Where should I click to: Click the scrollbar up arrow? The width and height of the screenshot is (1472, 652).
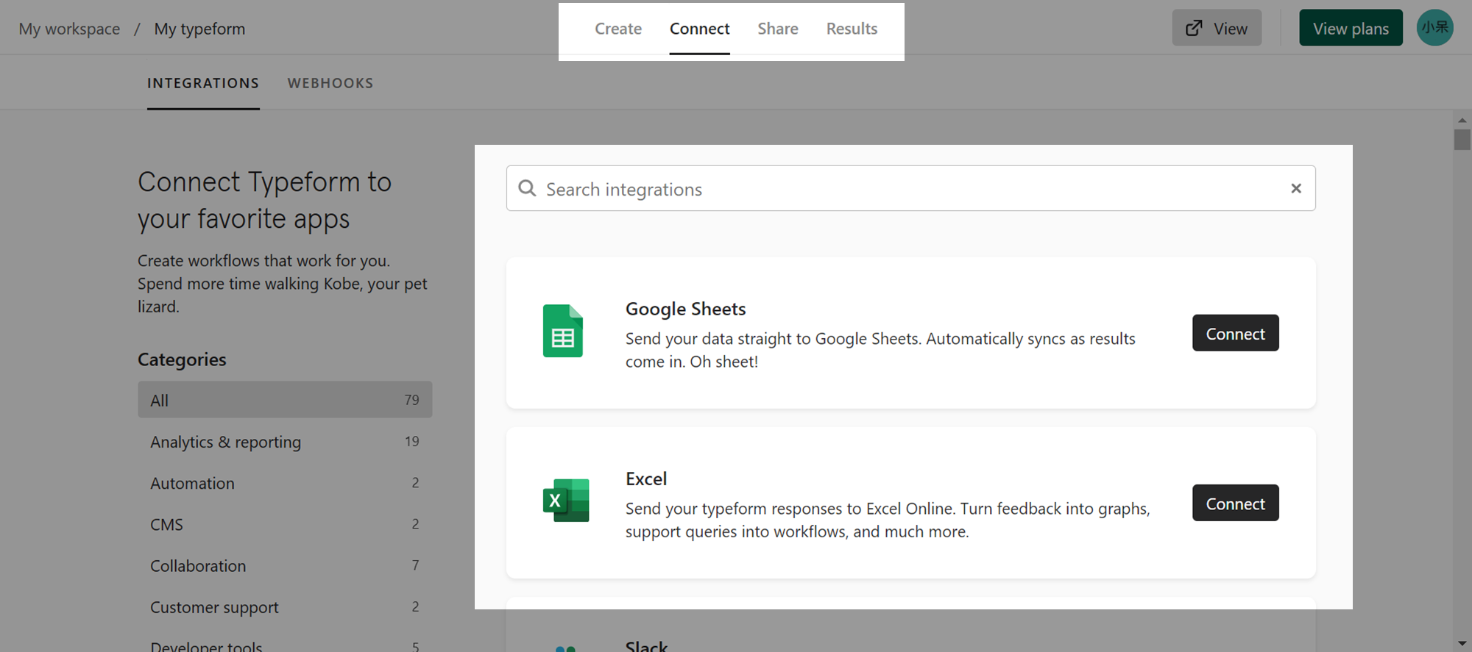coord(1462,120)
